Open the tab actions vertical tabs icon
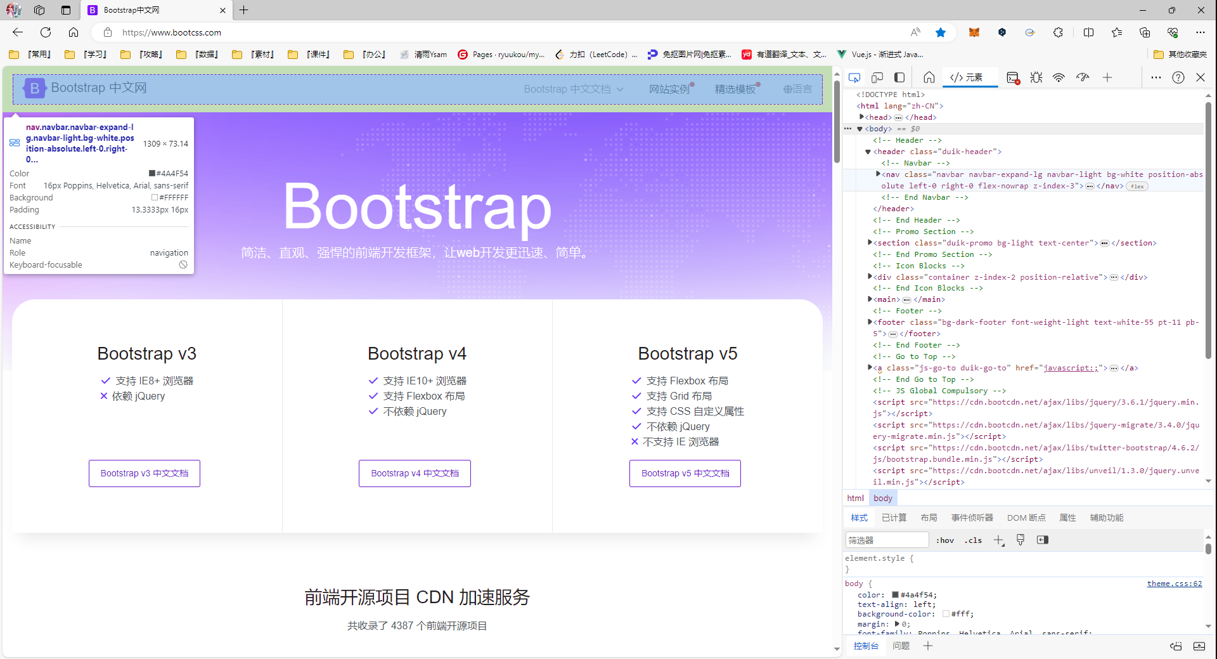Image resolution: width=1217 pixels, height=659 pixels. click(66, 10)
